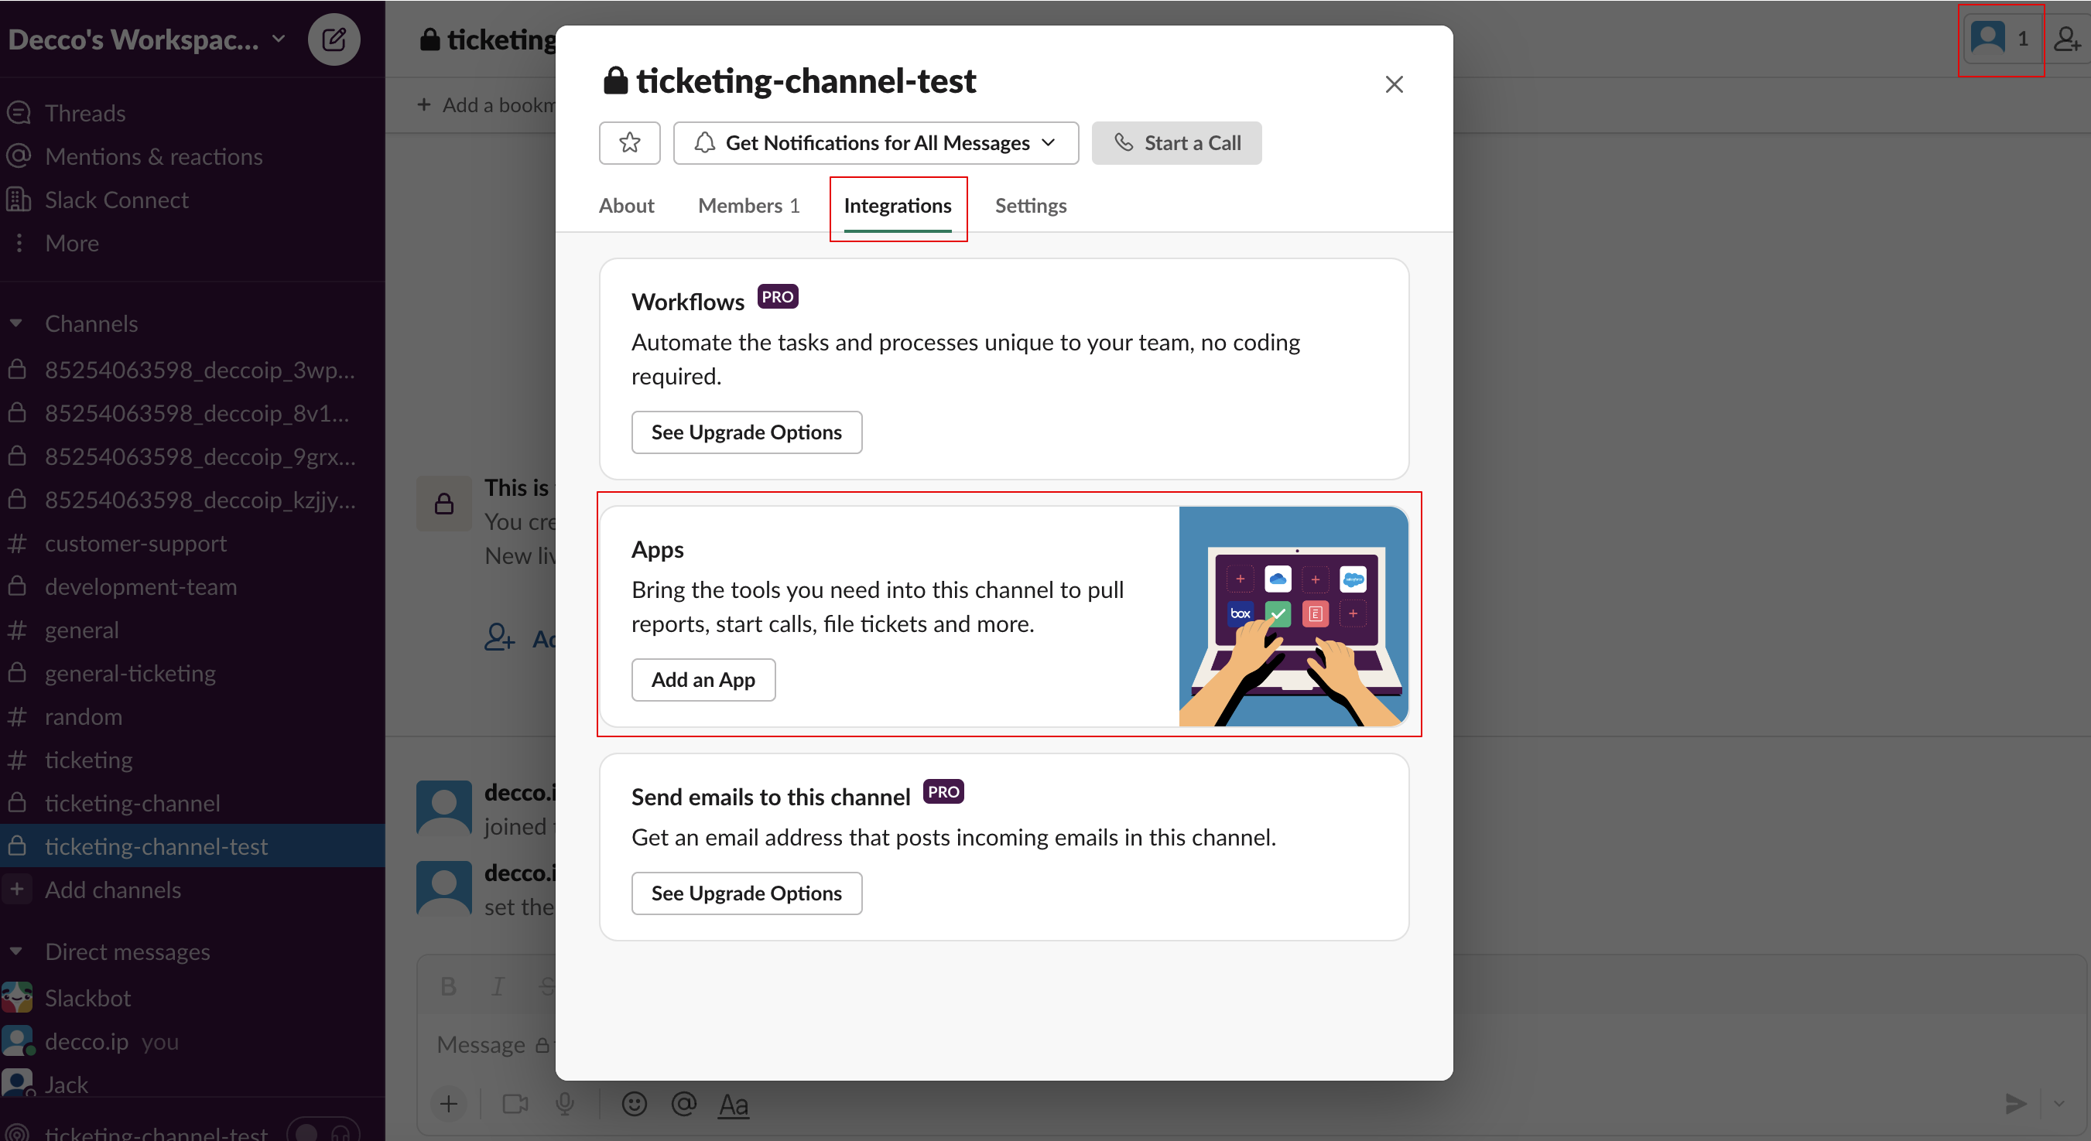
Task: Click the emoji picker icon
Action: pos(634,1104)
